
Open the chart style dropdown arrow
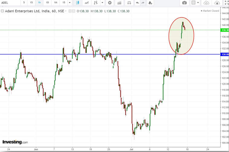point(102,3)
